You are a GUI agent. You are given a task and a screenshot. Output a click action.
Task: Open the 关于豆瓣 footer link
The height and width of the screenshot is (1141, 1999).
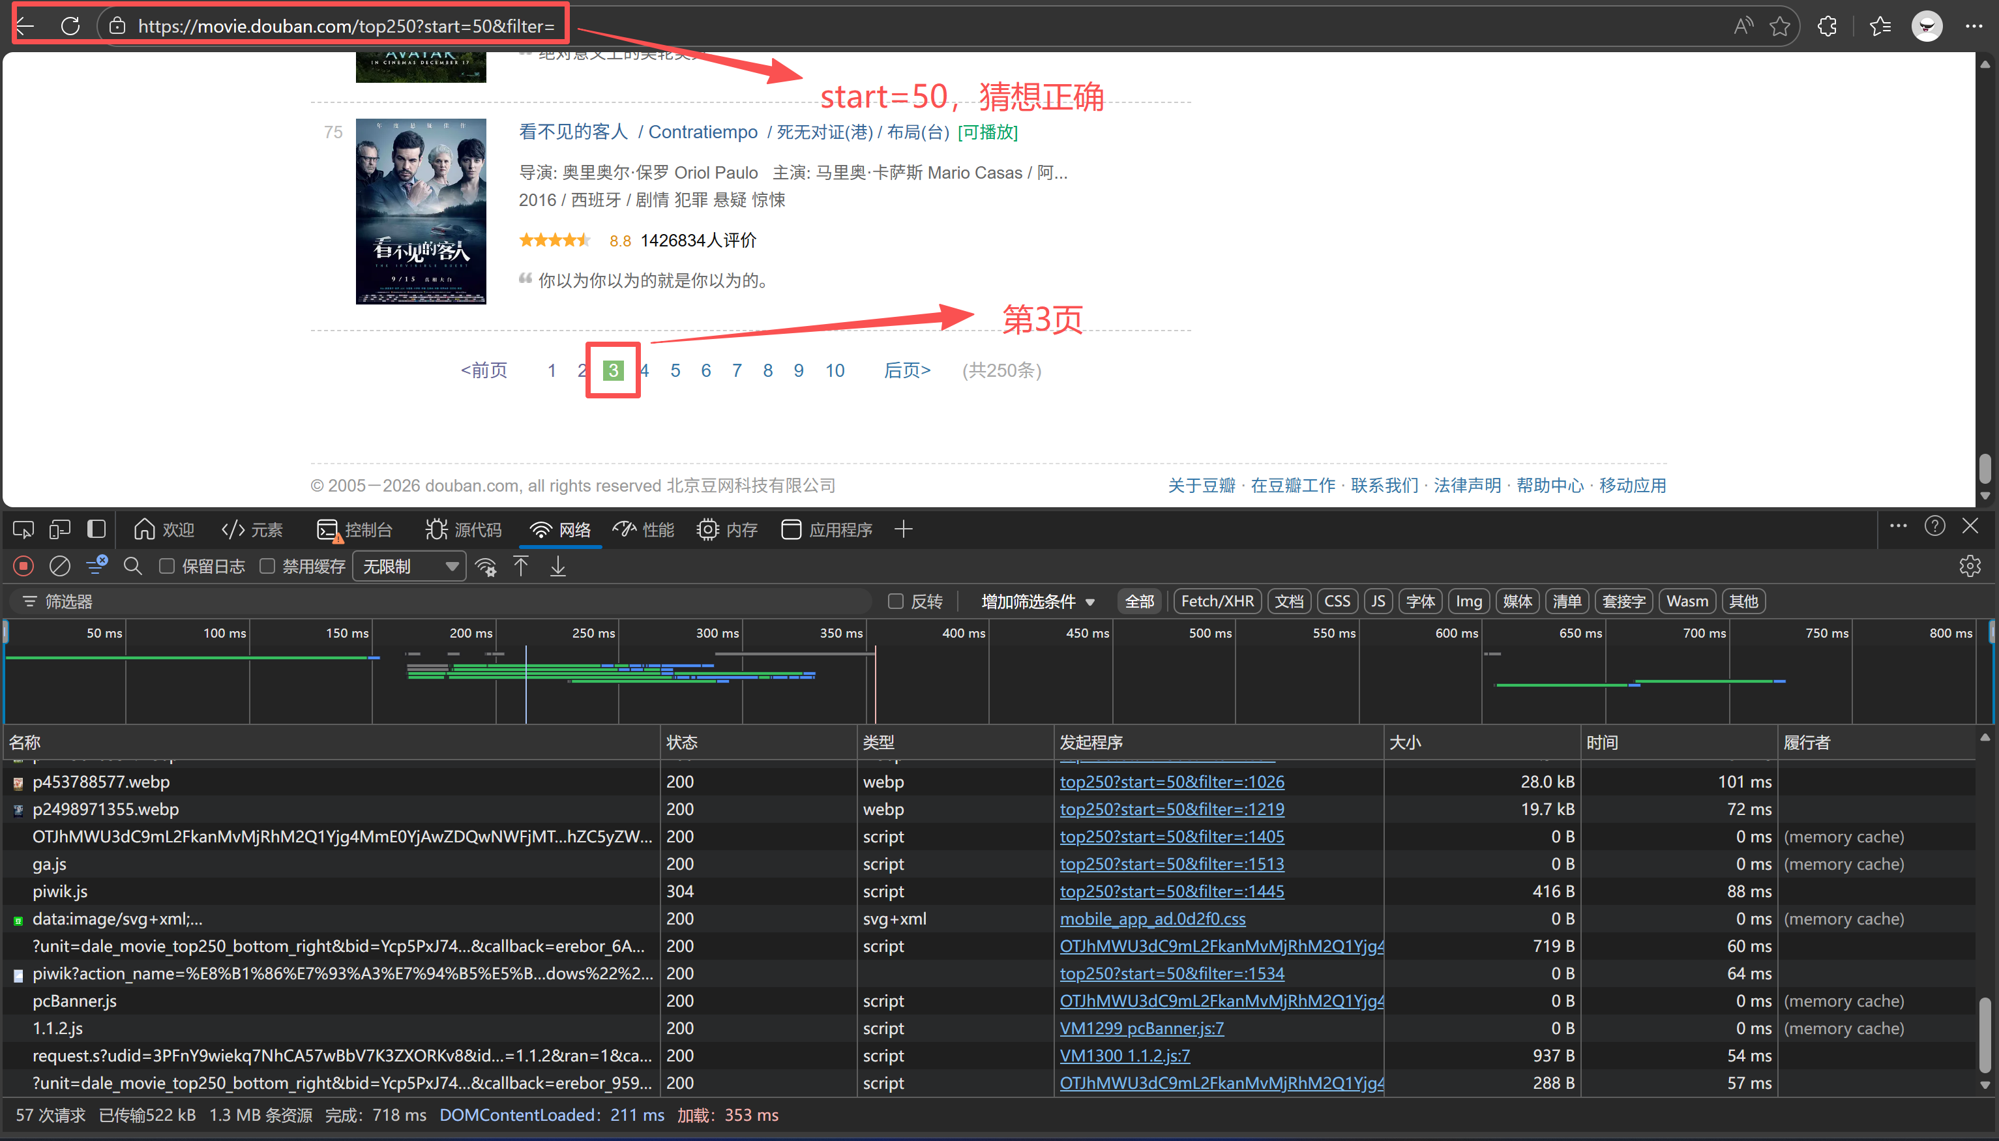point(1201,485)
